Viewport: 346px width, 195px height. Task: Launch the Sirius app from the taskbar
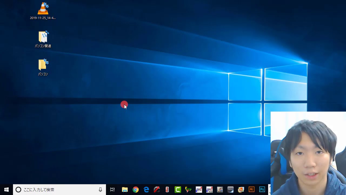pos(230,190)
